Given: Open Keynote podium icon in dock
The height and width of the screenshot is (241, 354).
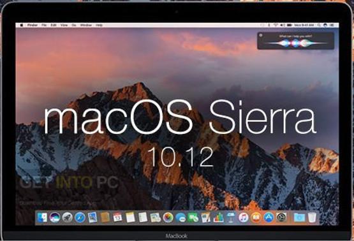Looking at the screenshot, I should 231,217.
